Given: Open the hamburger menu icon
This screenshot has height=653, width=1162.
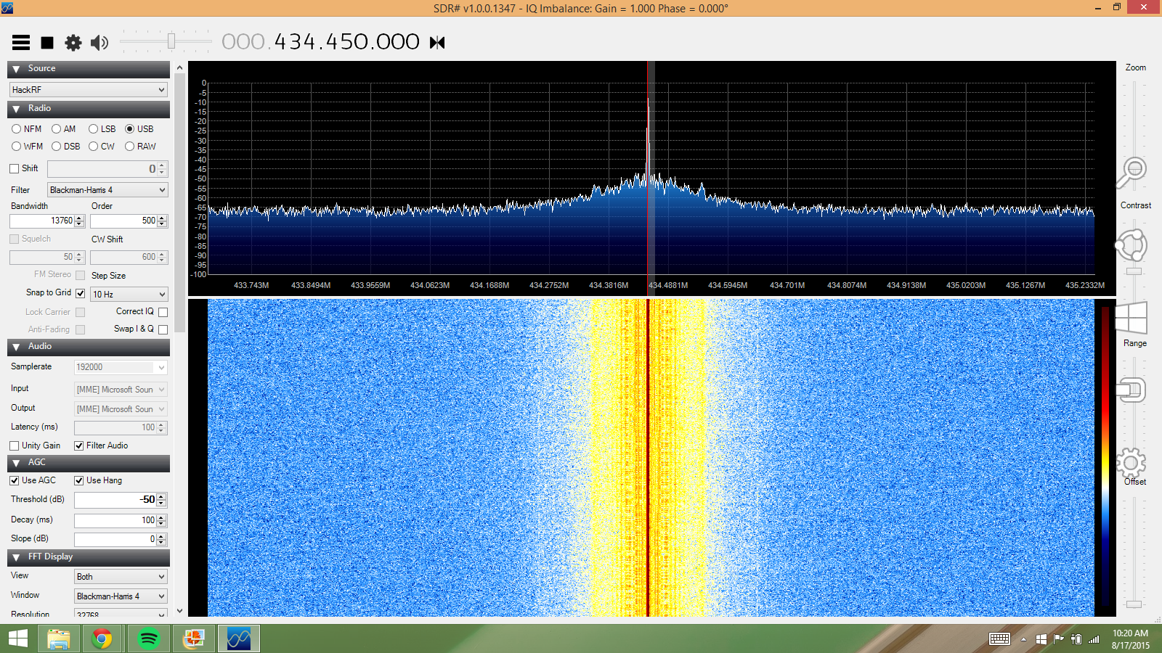Looking at the screenshot, I should tap(21, 43).
